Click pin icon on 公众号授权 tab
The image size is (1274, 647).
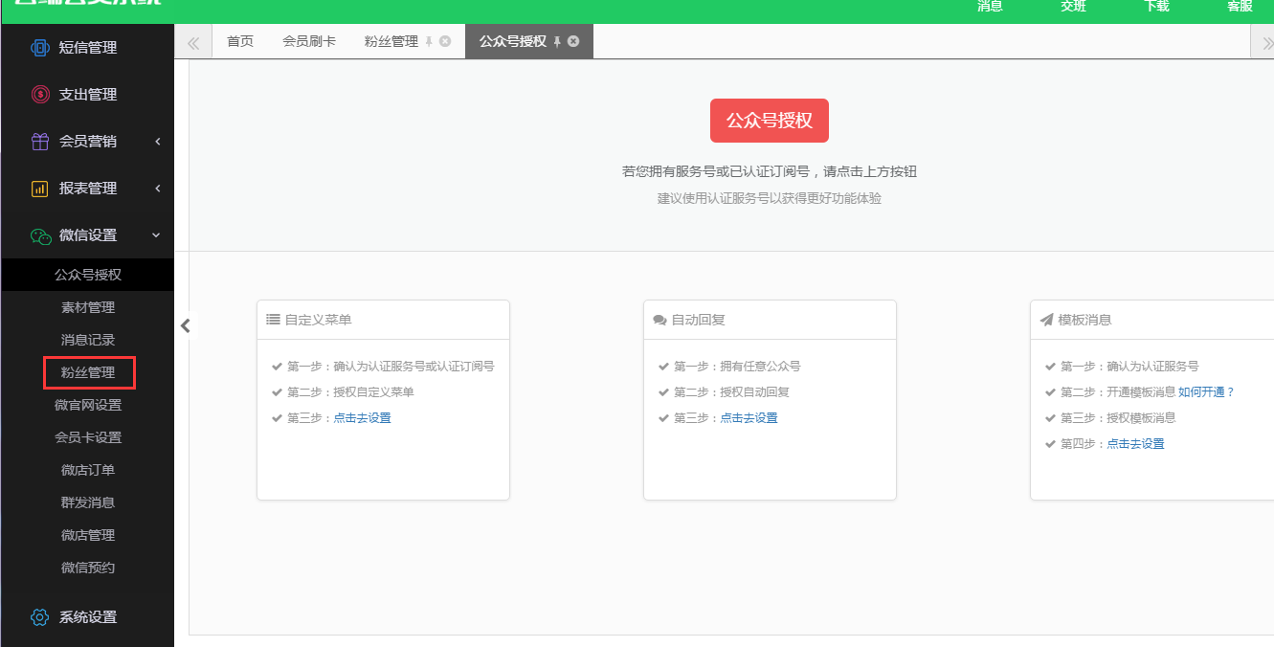(557, 42)
